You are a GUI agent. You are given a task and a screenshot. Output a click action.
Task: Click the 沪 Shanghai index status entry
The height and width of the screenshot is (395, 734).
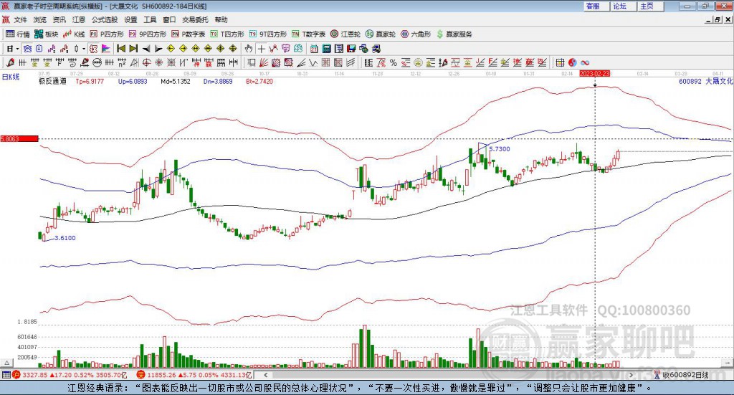coord(70,375)
